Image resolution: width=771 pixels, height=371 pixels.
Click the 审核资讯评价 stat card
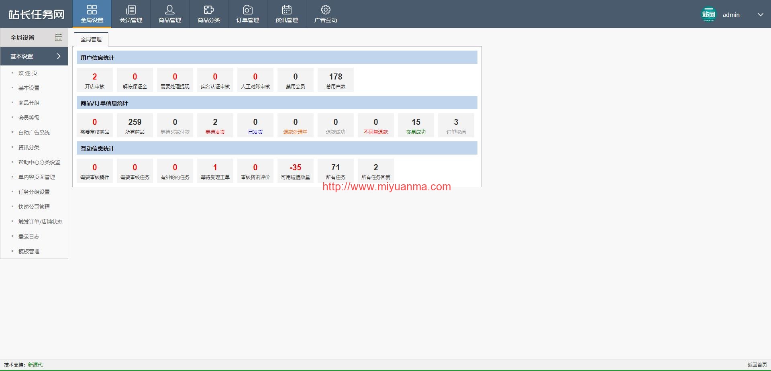pyautogui.click(x=255, y=171)
